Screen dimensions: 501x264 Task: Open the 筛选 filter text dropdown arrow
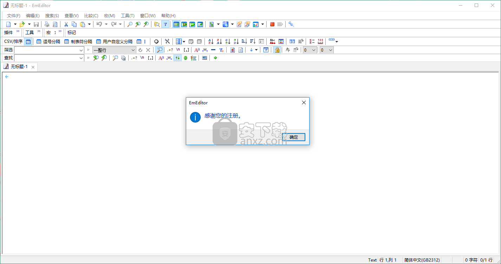81,50
